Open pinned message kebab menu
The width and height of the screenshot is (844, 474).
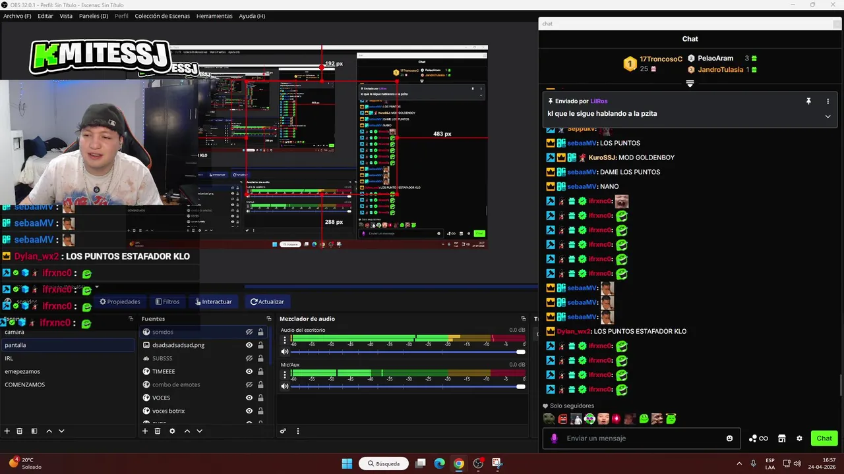pos(828,101)
